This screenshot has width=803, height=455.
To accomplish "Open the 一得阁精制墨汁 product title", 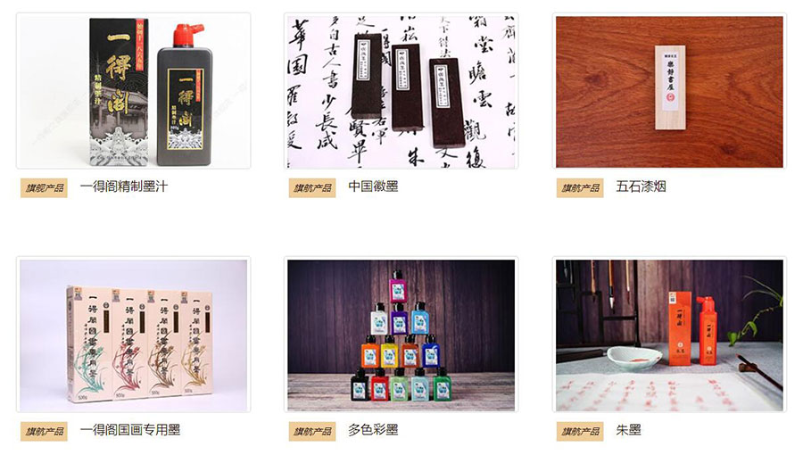I will coord(124,186).
